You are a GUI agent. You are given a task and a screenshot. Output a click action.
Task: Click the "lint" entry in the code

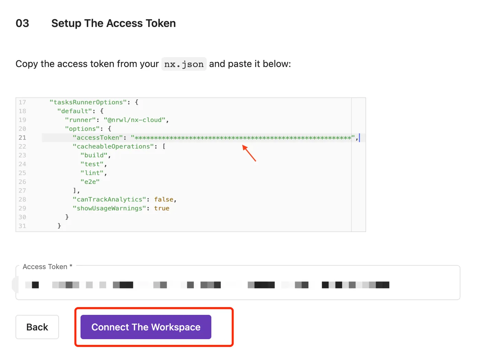point(92,173)
